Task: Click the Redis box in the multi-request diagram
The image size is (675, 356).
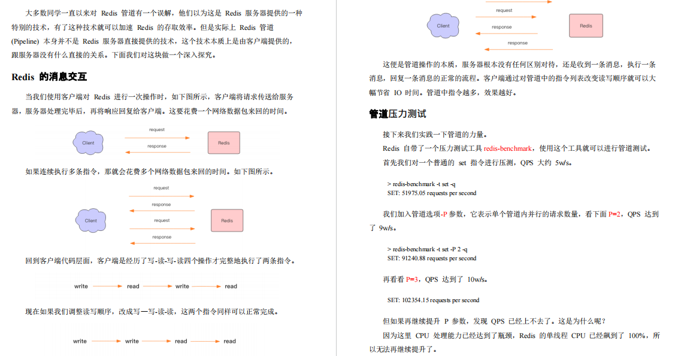Action: (226, 220)
